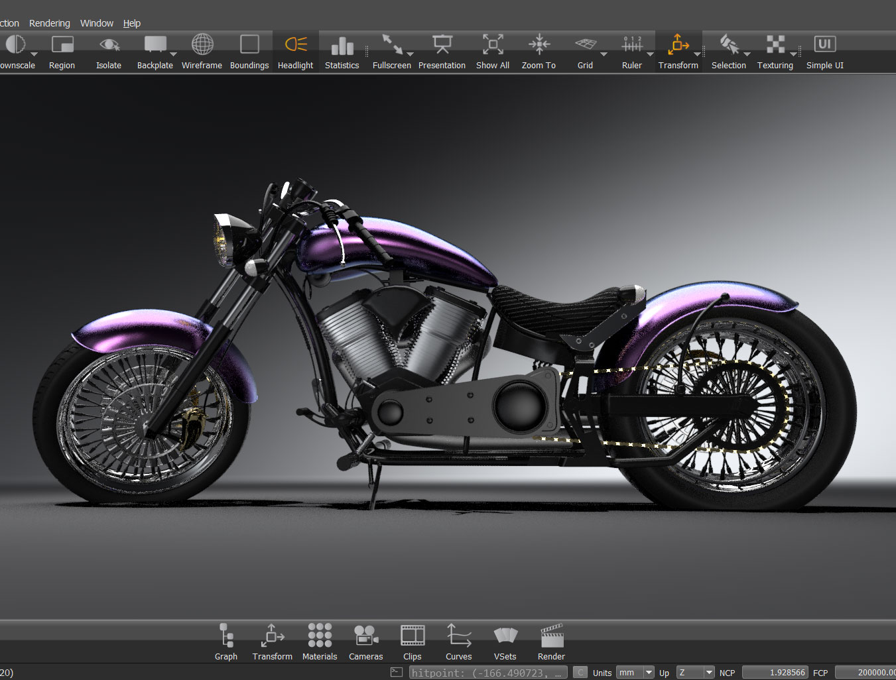Click the NCP value field

[774, 673]
